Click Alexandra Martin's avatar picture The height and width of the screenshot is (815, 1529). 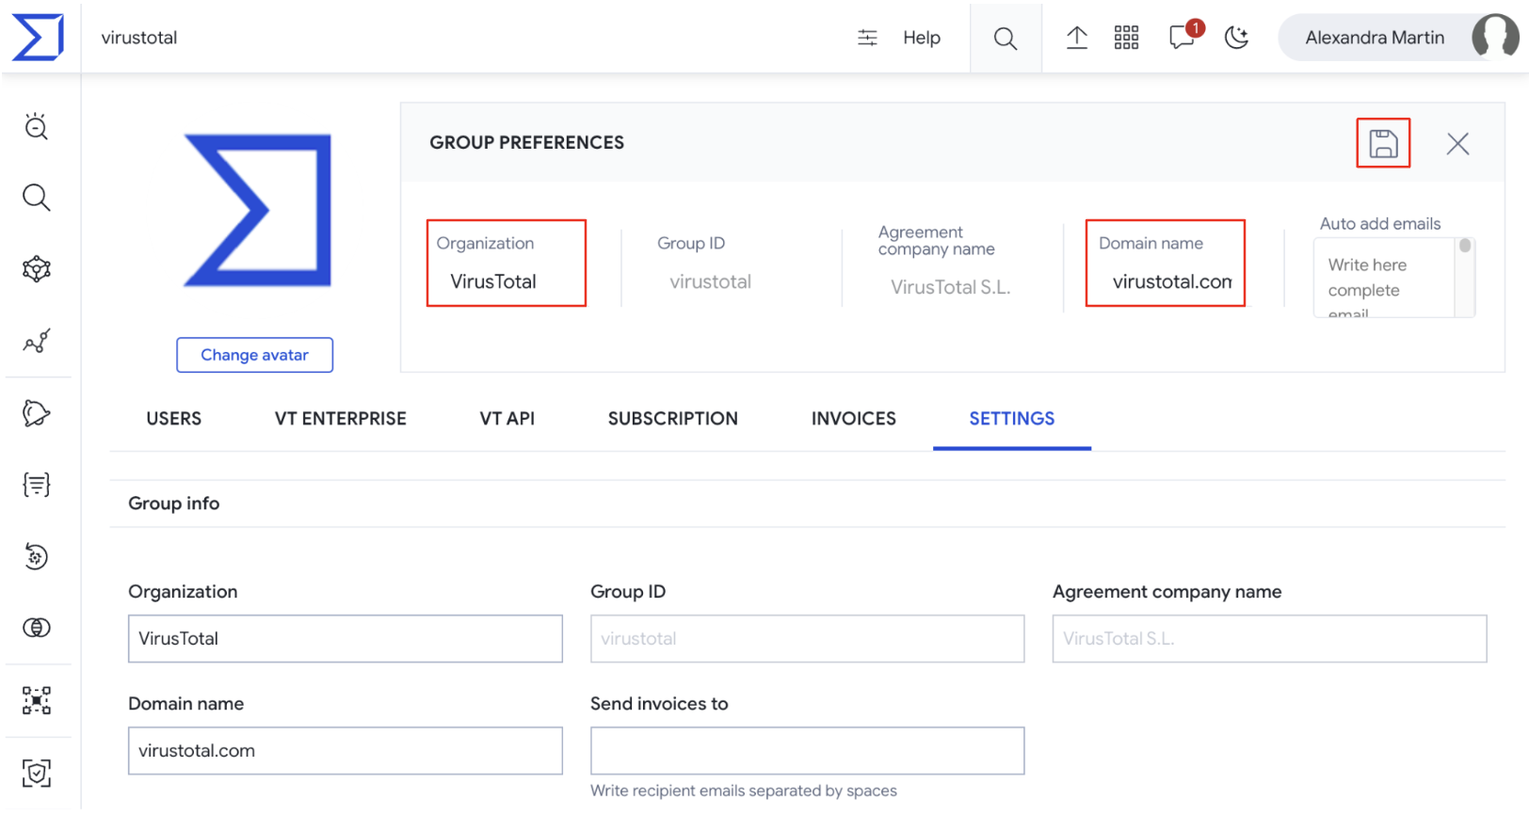1494,38
